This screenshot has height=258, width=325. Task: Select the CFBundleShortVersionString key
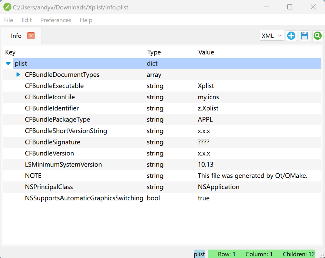point(66,131)
